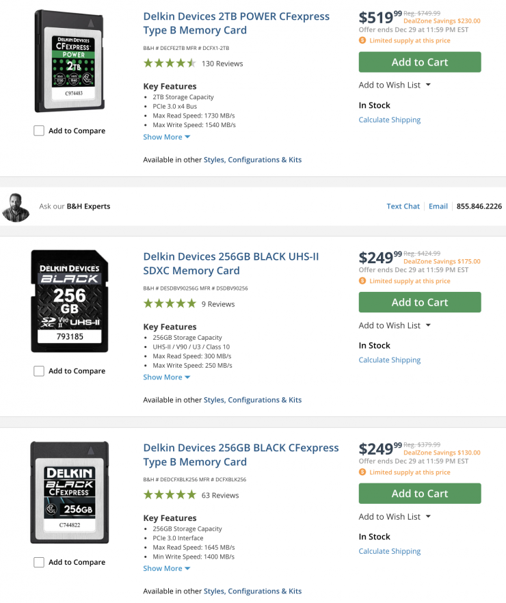This screenshot has height=603, width=506.
Task: Click the Email link for B&H experts
Action: click(438, 206)
